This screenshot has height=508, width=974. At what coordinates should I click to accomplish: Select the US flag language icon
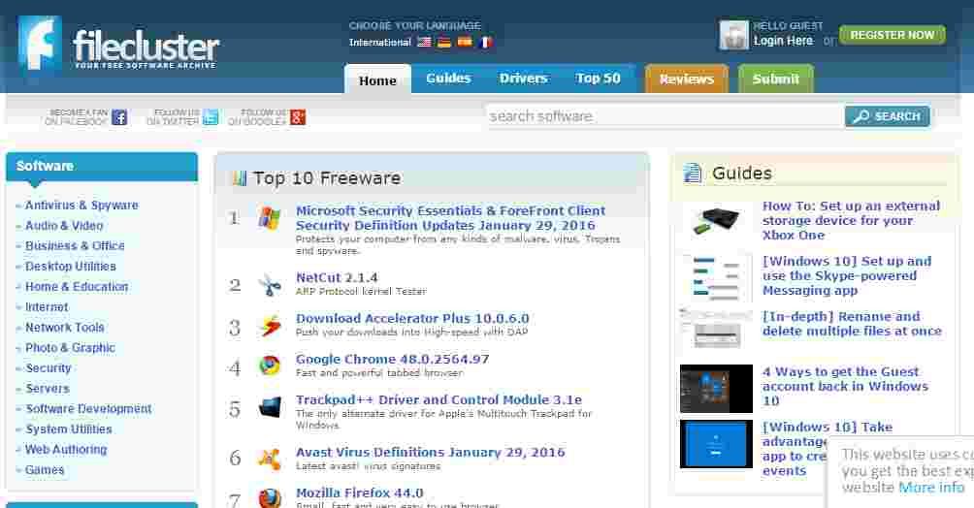click(x=424, y=43)
